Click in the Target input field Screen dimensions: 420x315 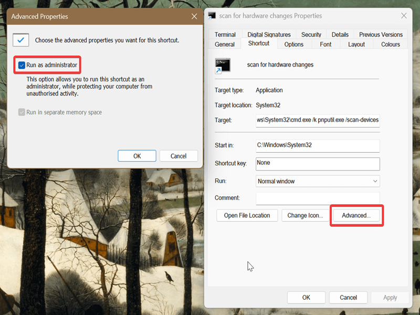pyautogui.click(x=318, y=120)
